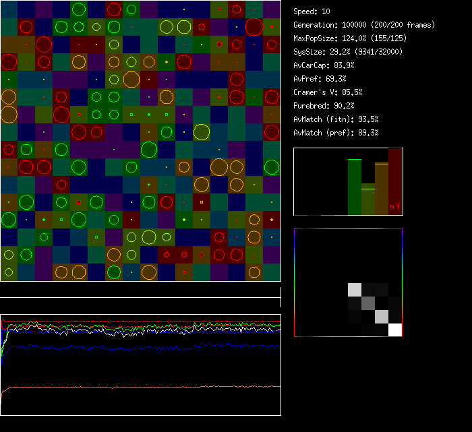Image resolution: width=472 pixels, height=432 pixels.
Task: Select the AvCarCap value
Action: pyautogui.click(x=324, y=65)
